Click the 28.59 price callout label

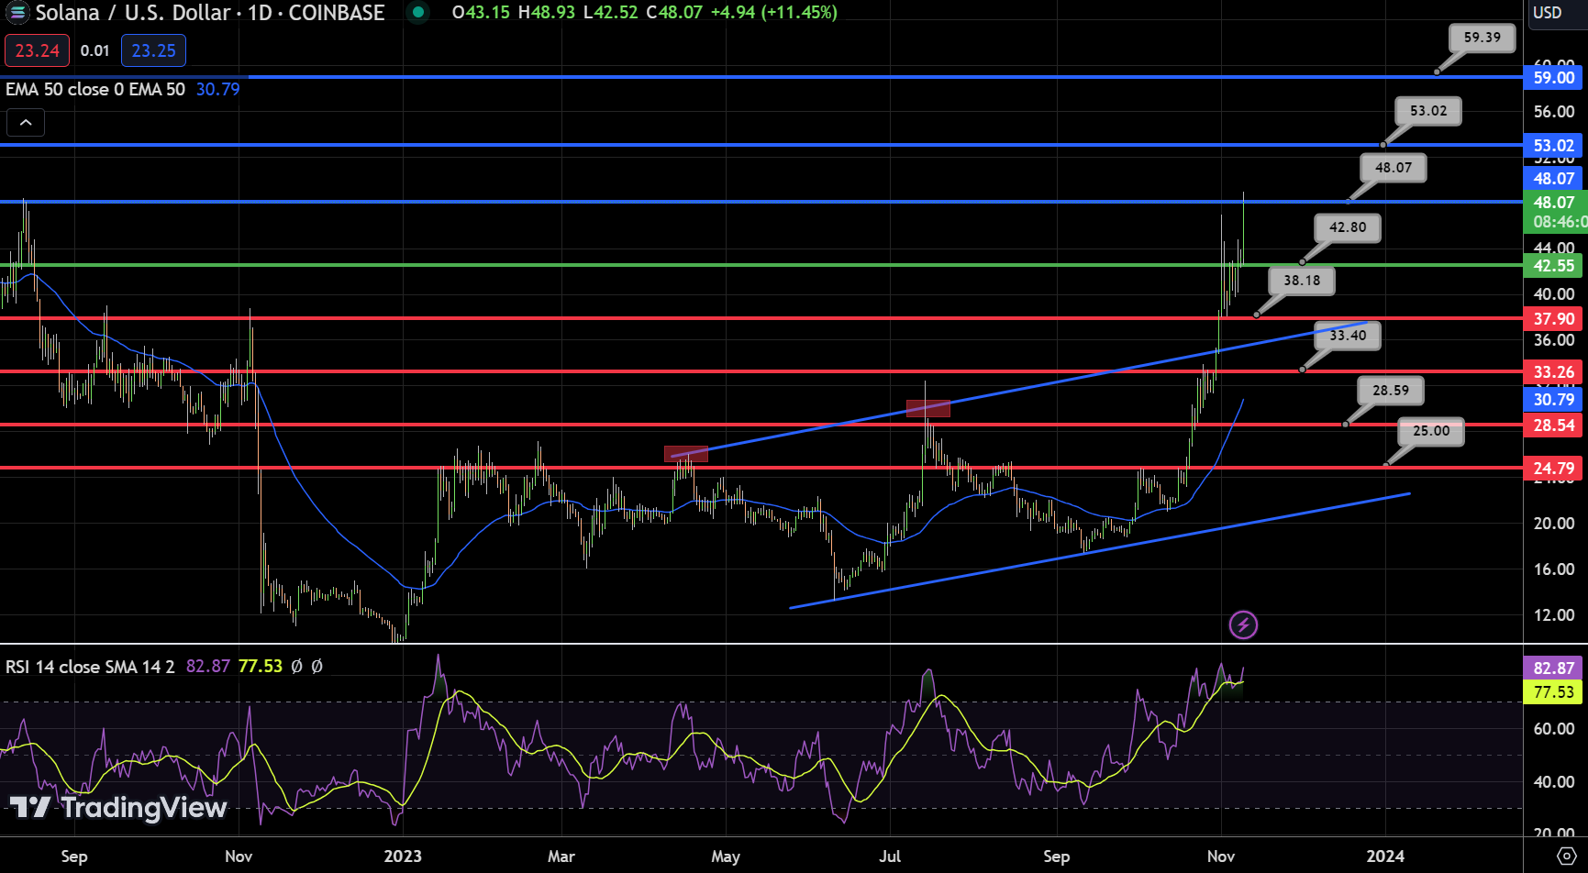click(x=1391, y=391)
